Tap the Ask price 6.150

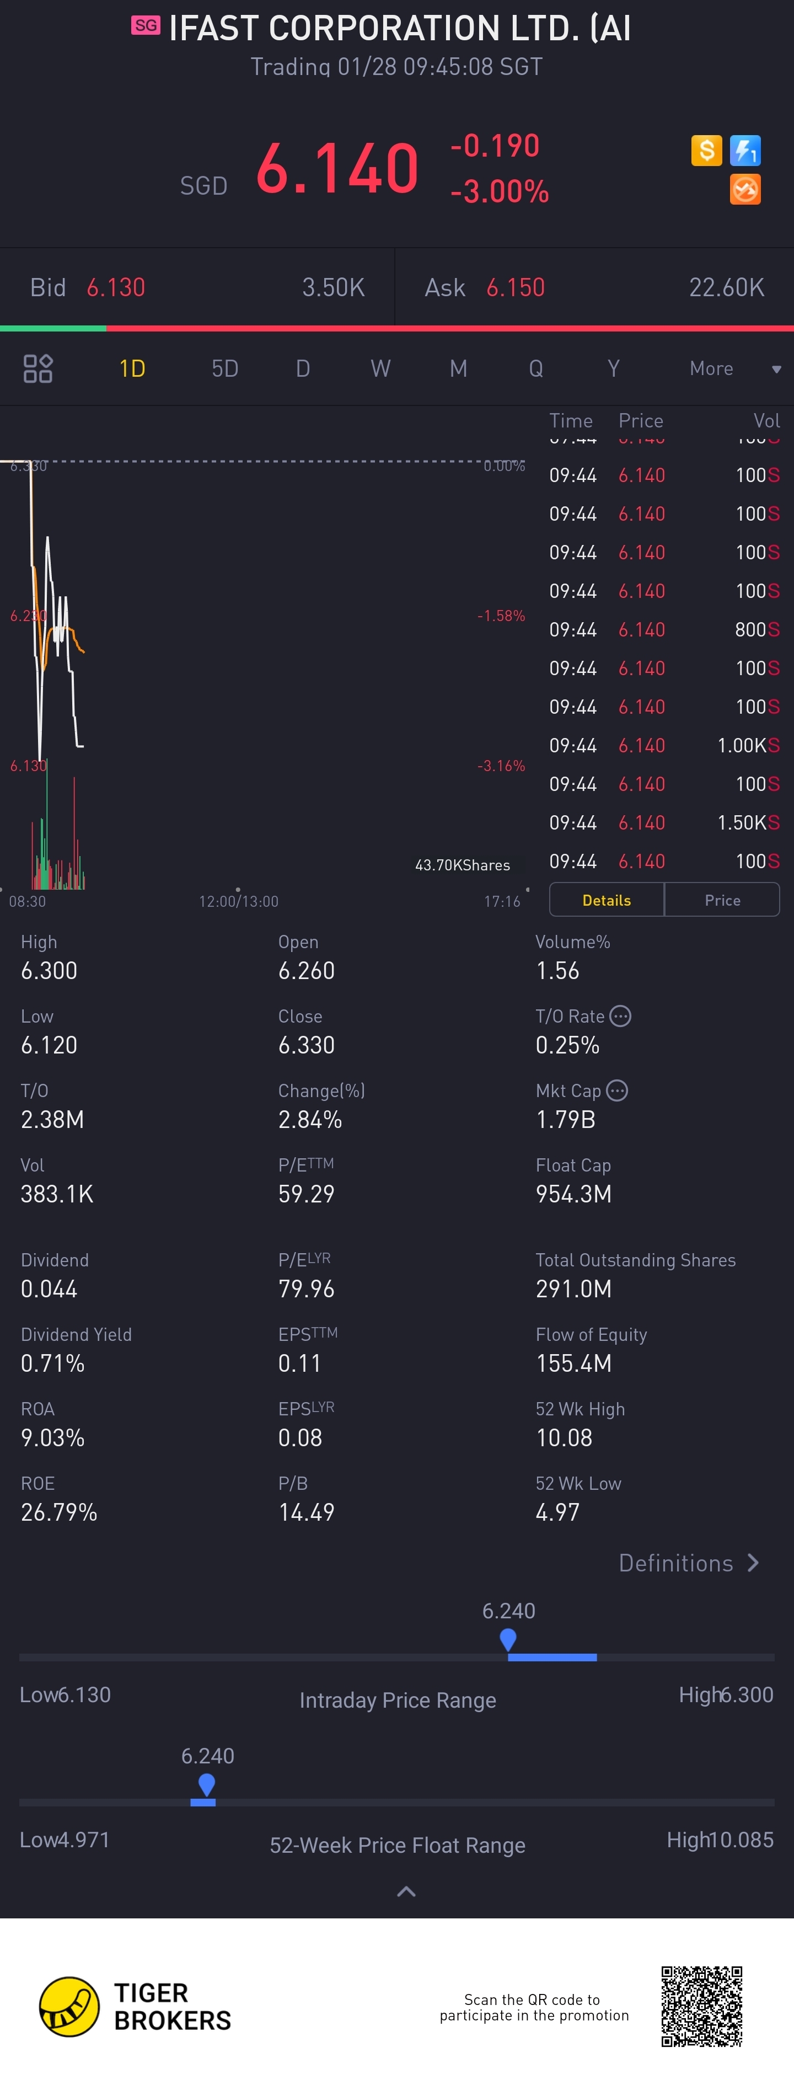click(516, 287)
